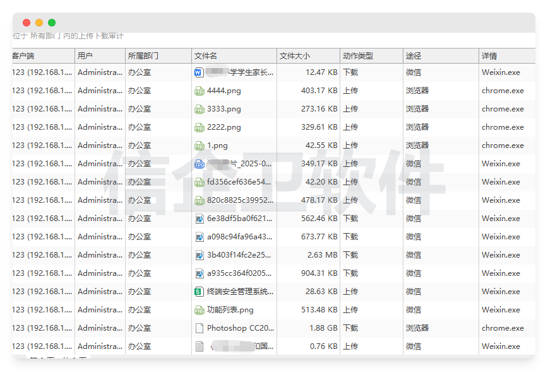
Task: Select the PNG icon next to 3333.png
Action: (x=199, y=109)
